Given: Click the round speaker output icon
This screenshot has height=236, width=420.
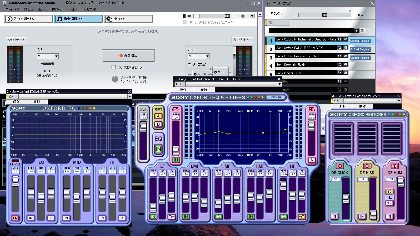Looking at the screenshot, I should click(243, 16).
